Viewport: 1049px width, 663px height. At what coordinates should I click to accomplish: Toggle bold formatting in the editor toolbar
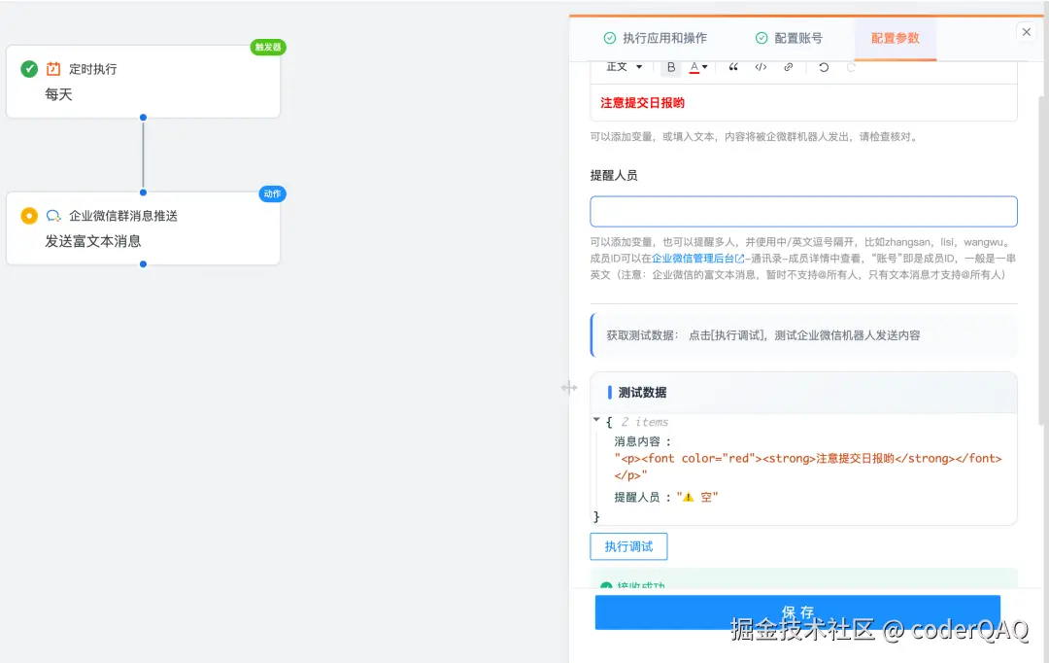coord(671,67)
